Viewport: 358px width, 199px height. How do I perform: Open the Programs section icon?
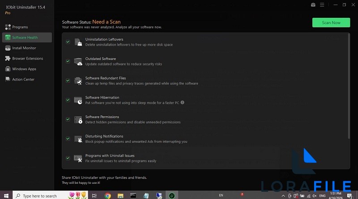(8, 27)
